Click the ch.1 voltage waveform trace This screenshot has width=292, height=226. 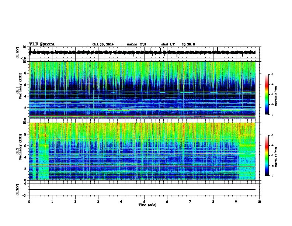point(142,52)
